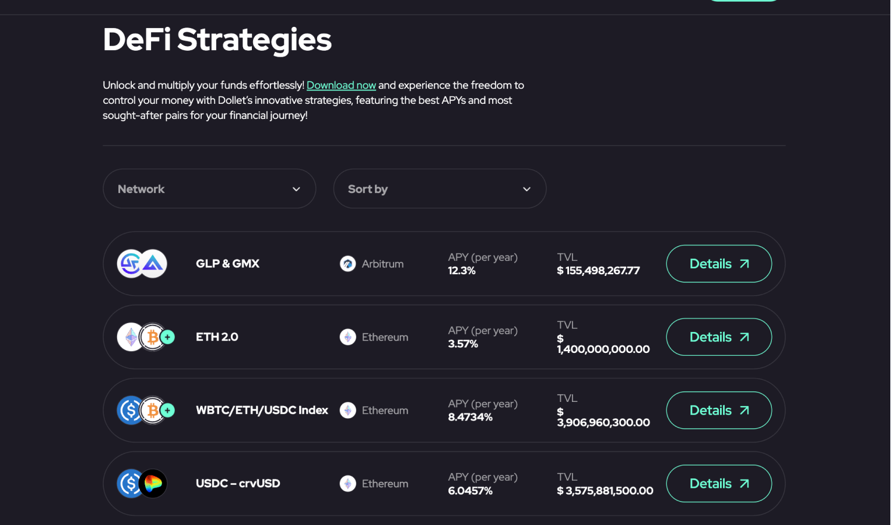Open Details for ETH 2.0 strategy
The width and height of the screenshot is (892, 525).
[x=718, y=337]
